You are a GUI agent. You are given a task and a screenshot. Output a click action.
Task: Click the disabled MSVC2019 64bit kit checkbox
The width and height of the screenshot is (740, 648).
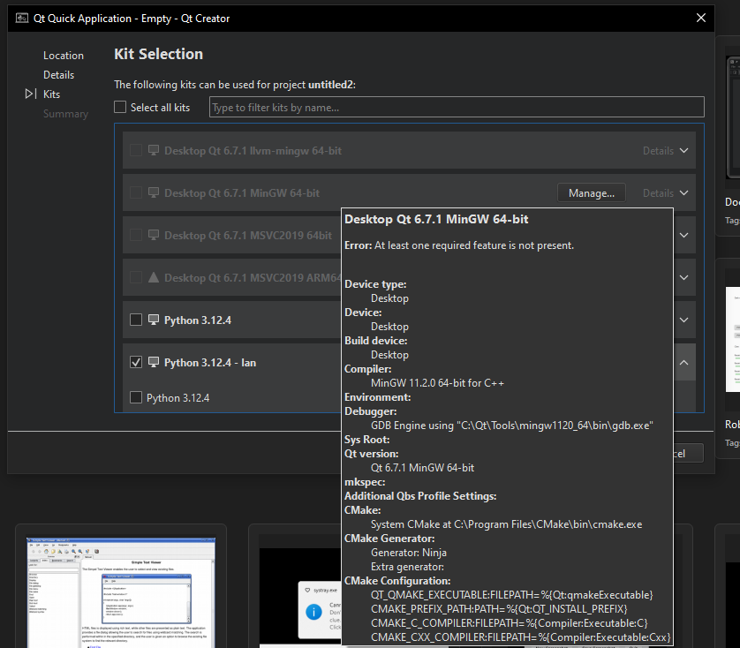click(136, 235)
